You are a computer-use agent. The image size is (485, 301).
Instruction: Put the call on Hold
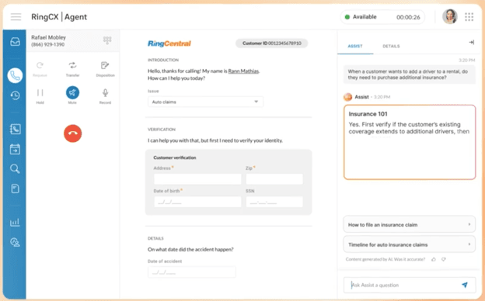pos(40,92)
